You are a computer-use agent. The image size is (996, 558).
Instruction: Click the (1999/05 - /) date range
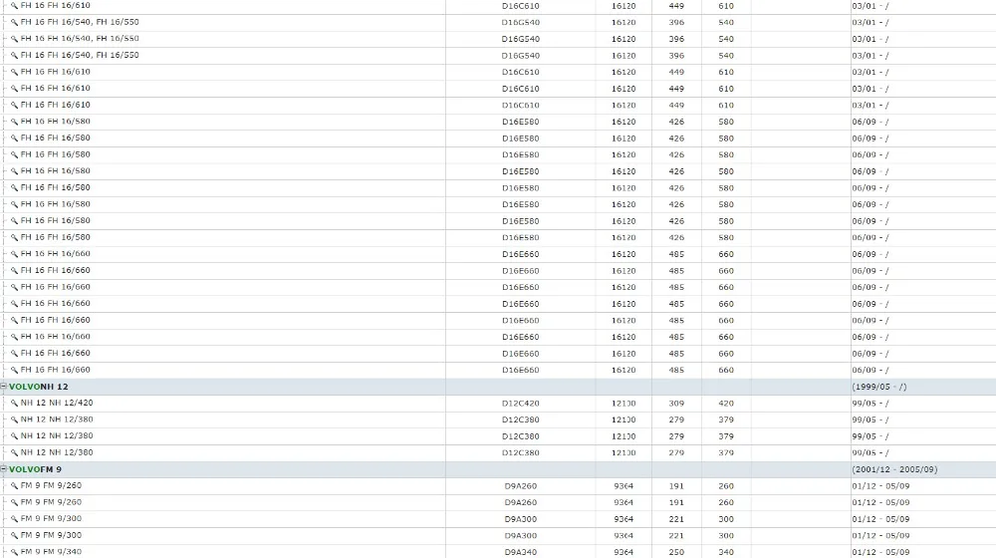tap(879, 387)
